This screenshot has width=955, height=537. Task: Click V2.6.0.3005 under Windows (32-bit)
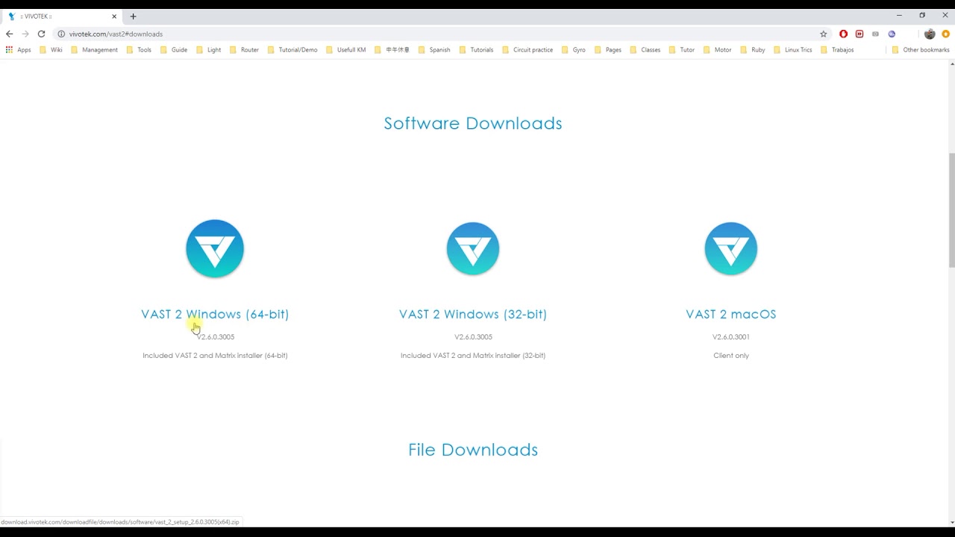tap(473, 336)
